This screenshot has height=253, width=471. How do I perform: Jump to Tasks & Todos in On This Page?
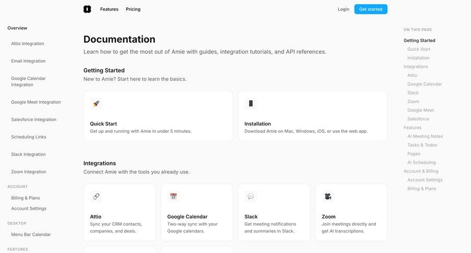tap(422, 145)
